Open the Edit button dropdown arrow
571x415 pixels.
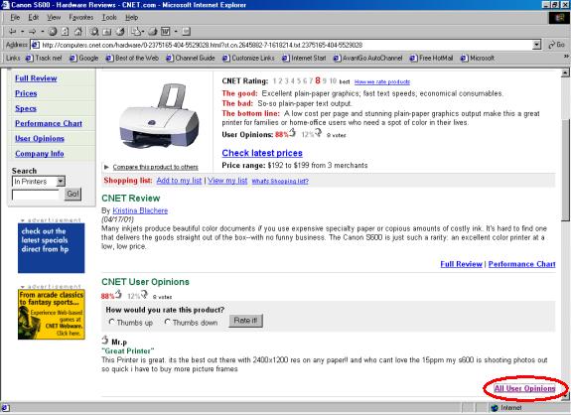pos(176,32)
